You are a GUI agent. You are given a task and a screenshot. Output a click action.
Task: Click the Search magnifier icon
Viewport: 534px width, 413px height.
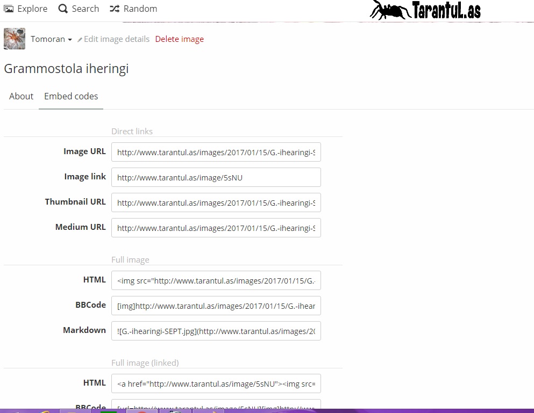(63, 9)
